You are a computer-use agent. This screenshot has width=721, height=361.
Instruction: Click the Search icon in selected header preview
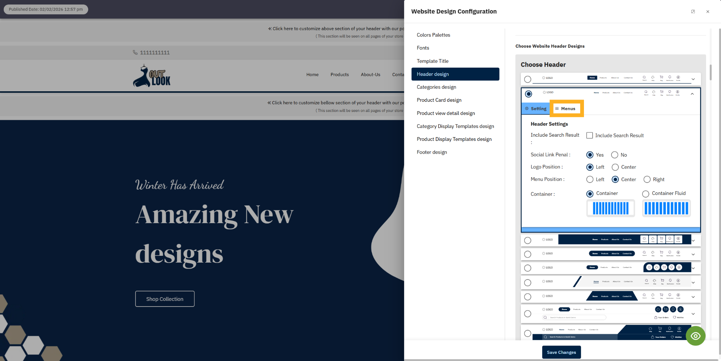(x=646, y=92)
